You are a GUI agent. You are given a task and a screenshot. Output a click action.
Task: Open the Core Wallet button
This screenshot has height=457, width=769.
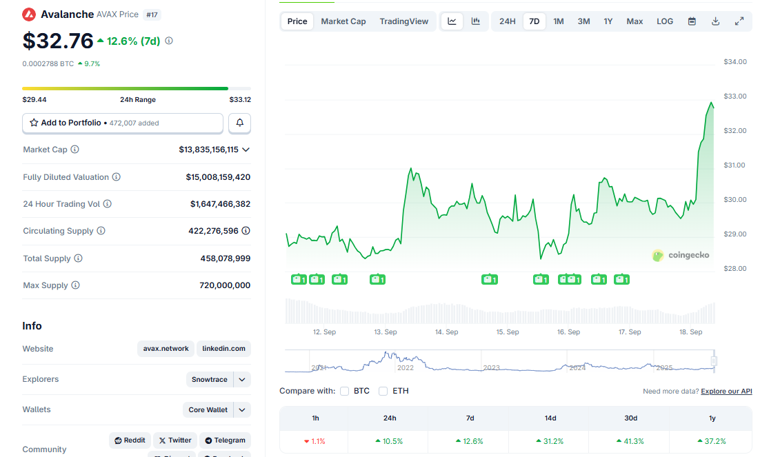click(x=208, y=410)
